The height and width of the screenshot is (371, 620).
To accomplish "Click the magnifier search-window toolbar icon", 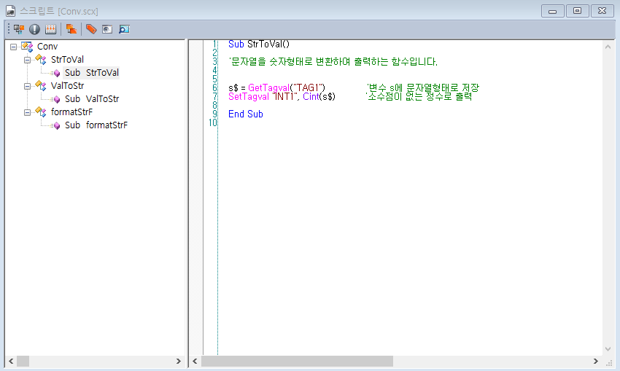I will click(124, 29).
